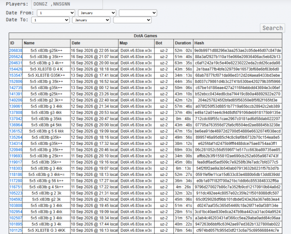Open game ID 118186
The height and width of the screenshot is (234, 291).
(x=16, y=175)
